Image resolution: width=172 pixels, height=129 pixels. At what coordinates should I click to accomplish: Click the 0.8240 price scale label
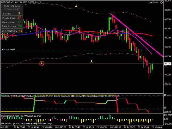click(x=168, y=38)
